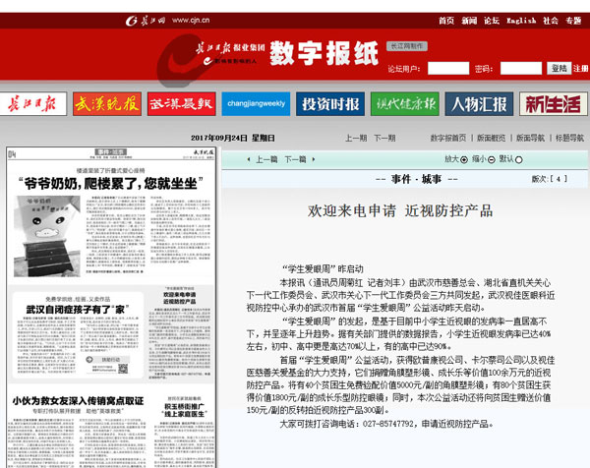This screenshot has width=590, height=468.
Task: Open 社会 in top navigation
Action: (551, 21)
